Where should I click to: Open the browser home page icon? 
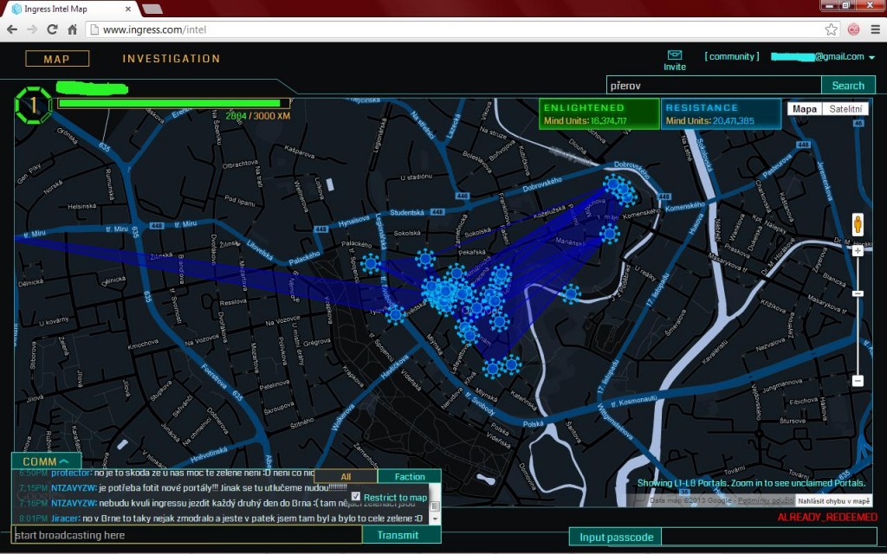coord(73,29)
